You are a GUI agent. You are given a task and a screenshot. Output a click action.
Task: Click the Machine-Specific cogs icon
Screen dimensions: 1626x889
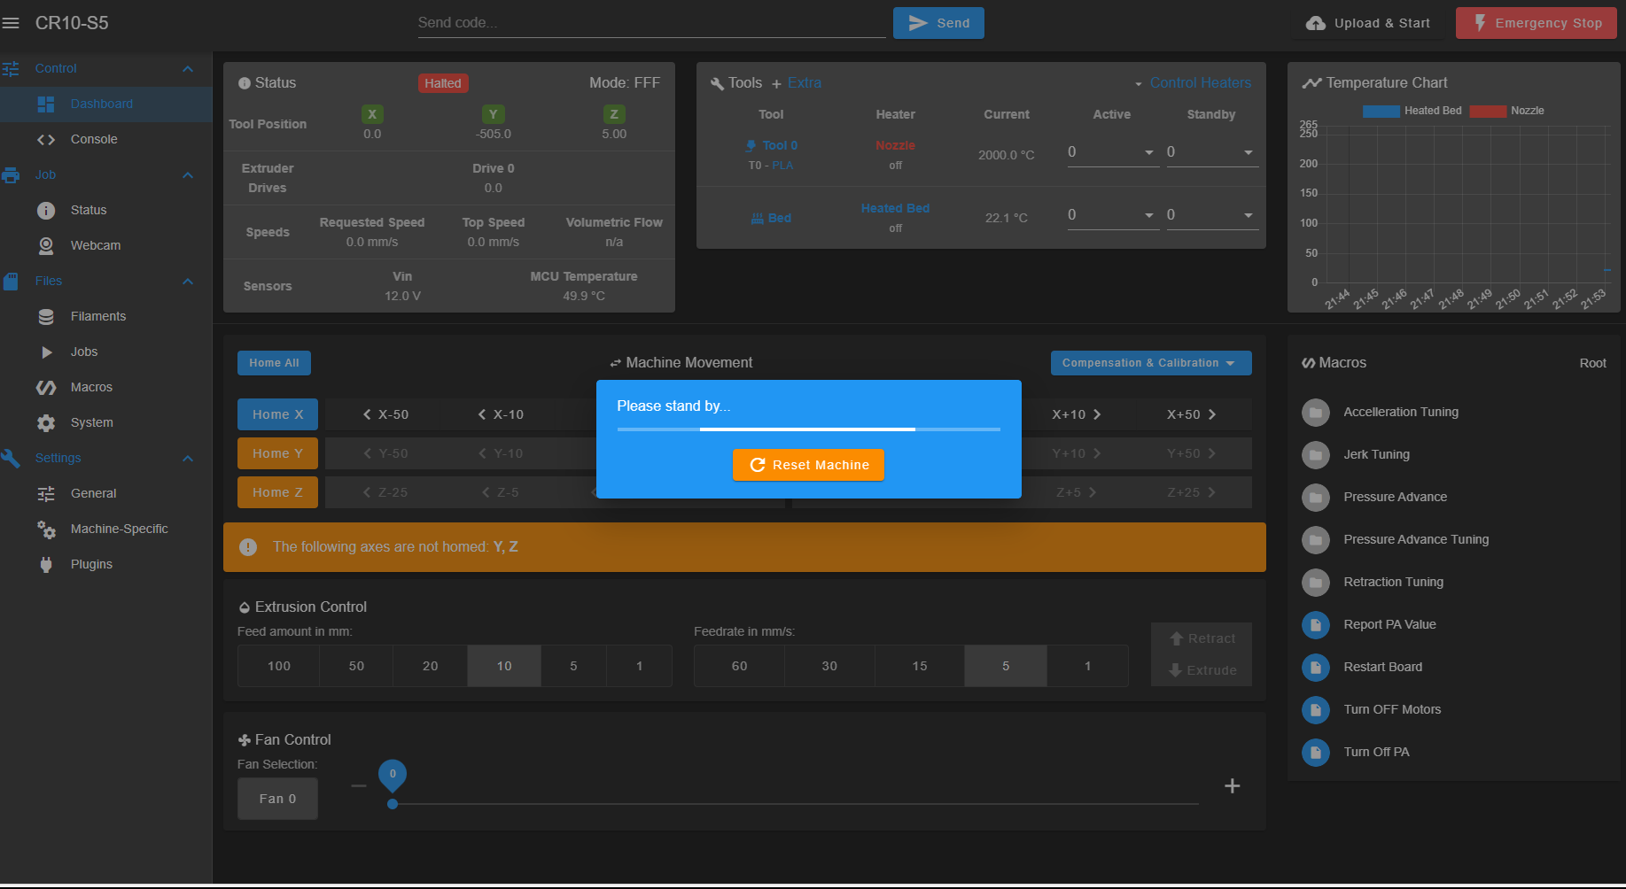click(46, 529)
